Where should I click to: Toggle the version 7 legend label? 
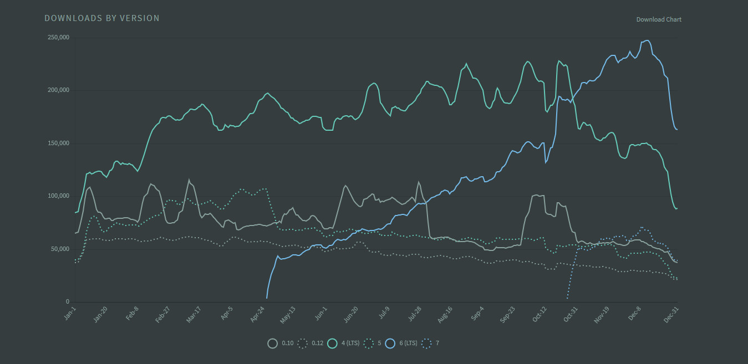437,344
